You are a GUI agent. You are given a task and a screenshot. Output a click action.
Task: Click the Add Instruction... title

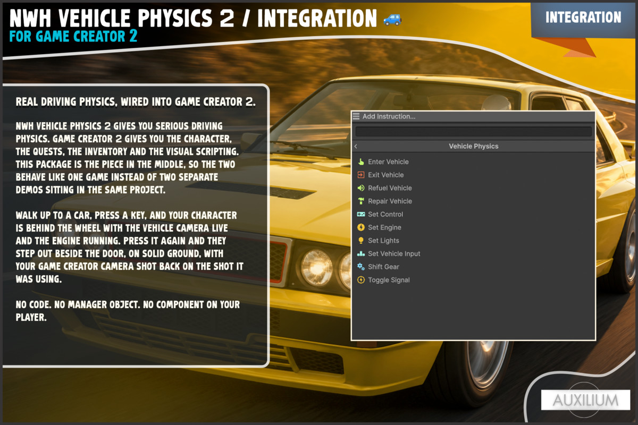(x=389, y=116)
